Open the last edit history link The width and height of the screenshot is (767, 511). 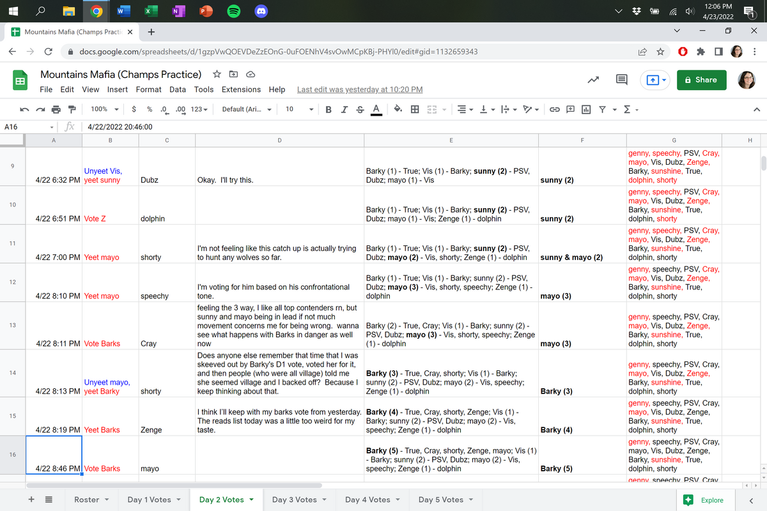(x=360, y=89)
